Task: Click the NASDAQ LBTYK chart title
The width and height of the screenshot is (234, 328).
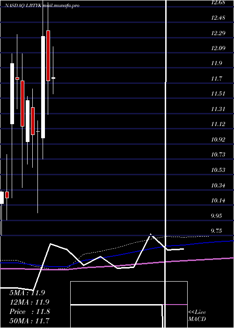Action: 42,6
